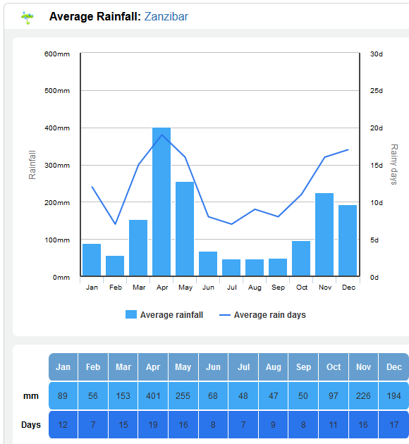Select the Feb header cell in table
Image resolution: width=409 pixels, height=444 pixels.
[93, 366]
